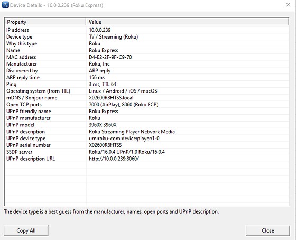
Task: Select the '3 ms, TTL 64' ping value
Action: pos(103,84)
